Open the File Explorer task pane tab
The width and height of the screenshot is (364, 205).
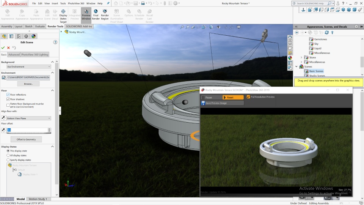tap(290, 48)
